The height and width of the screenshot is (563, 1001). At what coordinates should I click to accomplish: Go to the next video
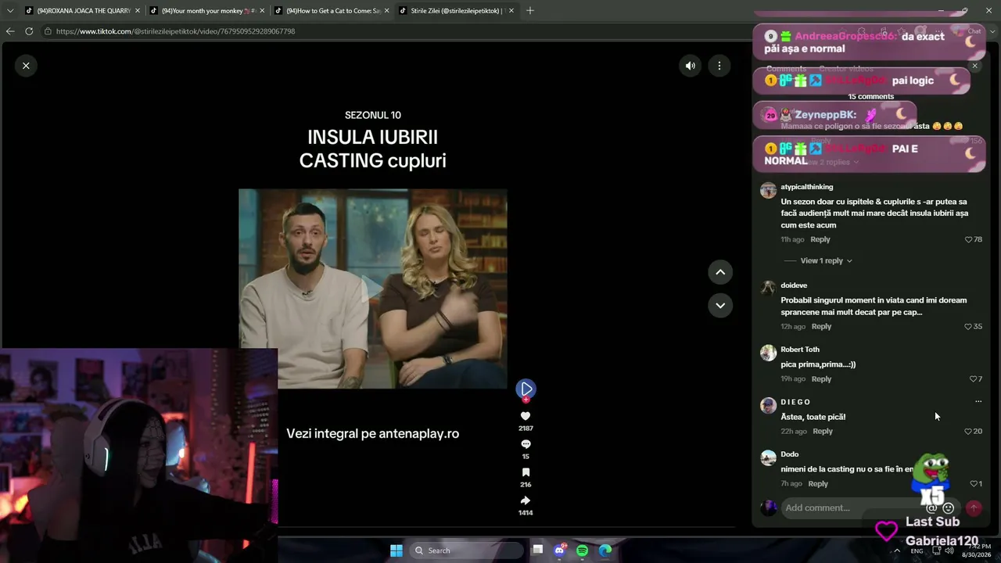coord(720,305)
